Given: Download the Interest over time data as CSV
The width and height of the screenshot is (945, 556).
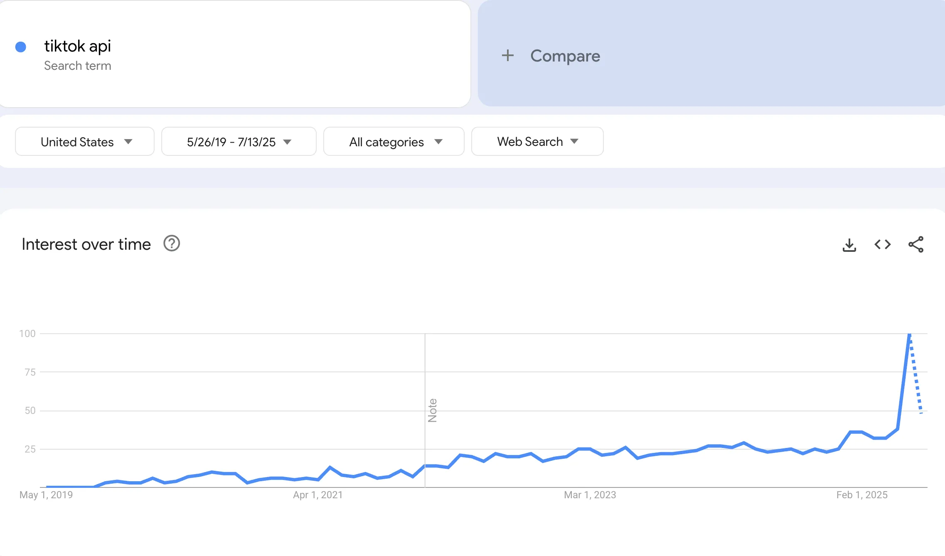Looking at the screenshot, I should [849, 244].
